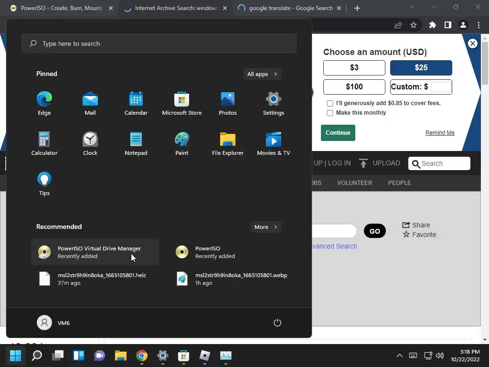Launch Notepad from the pinned apps
This screenshot has height=367, width=489.
pyautogui.click(x=136, y=143)
